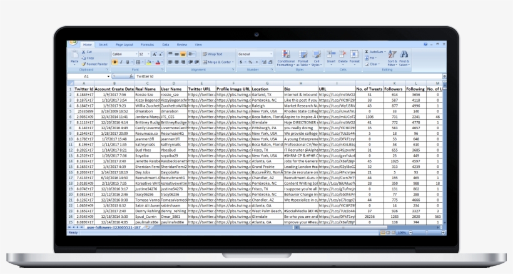Click the Fill Color yellow swatch button
The height and width of the screenshot is (274, 513).
coord(149,62)
